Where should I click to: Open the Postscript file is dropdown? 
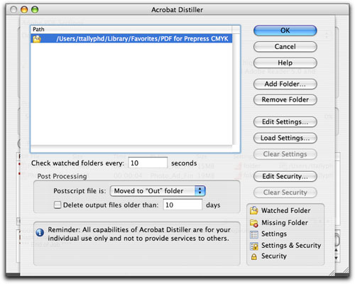point(158,191)
